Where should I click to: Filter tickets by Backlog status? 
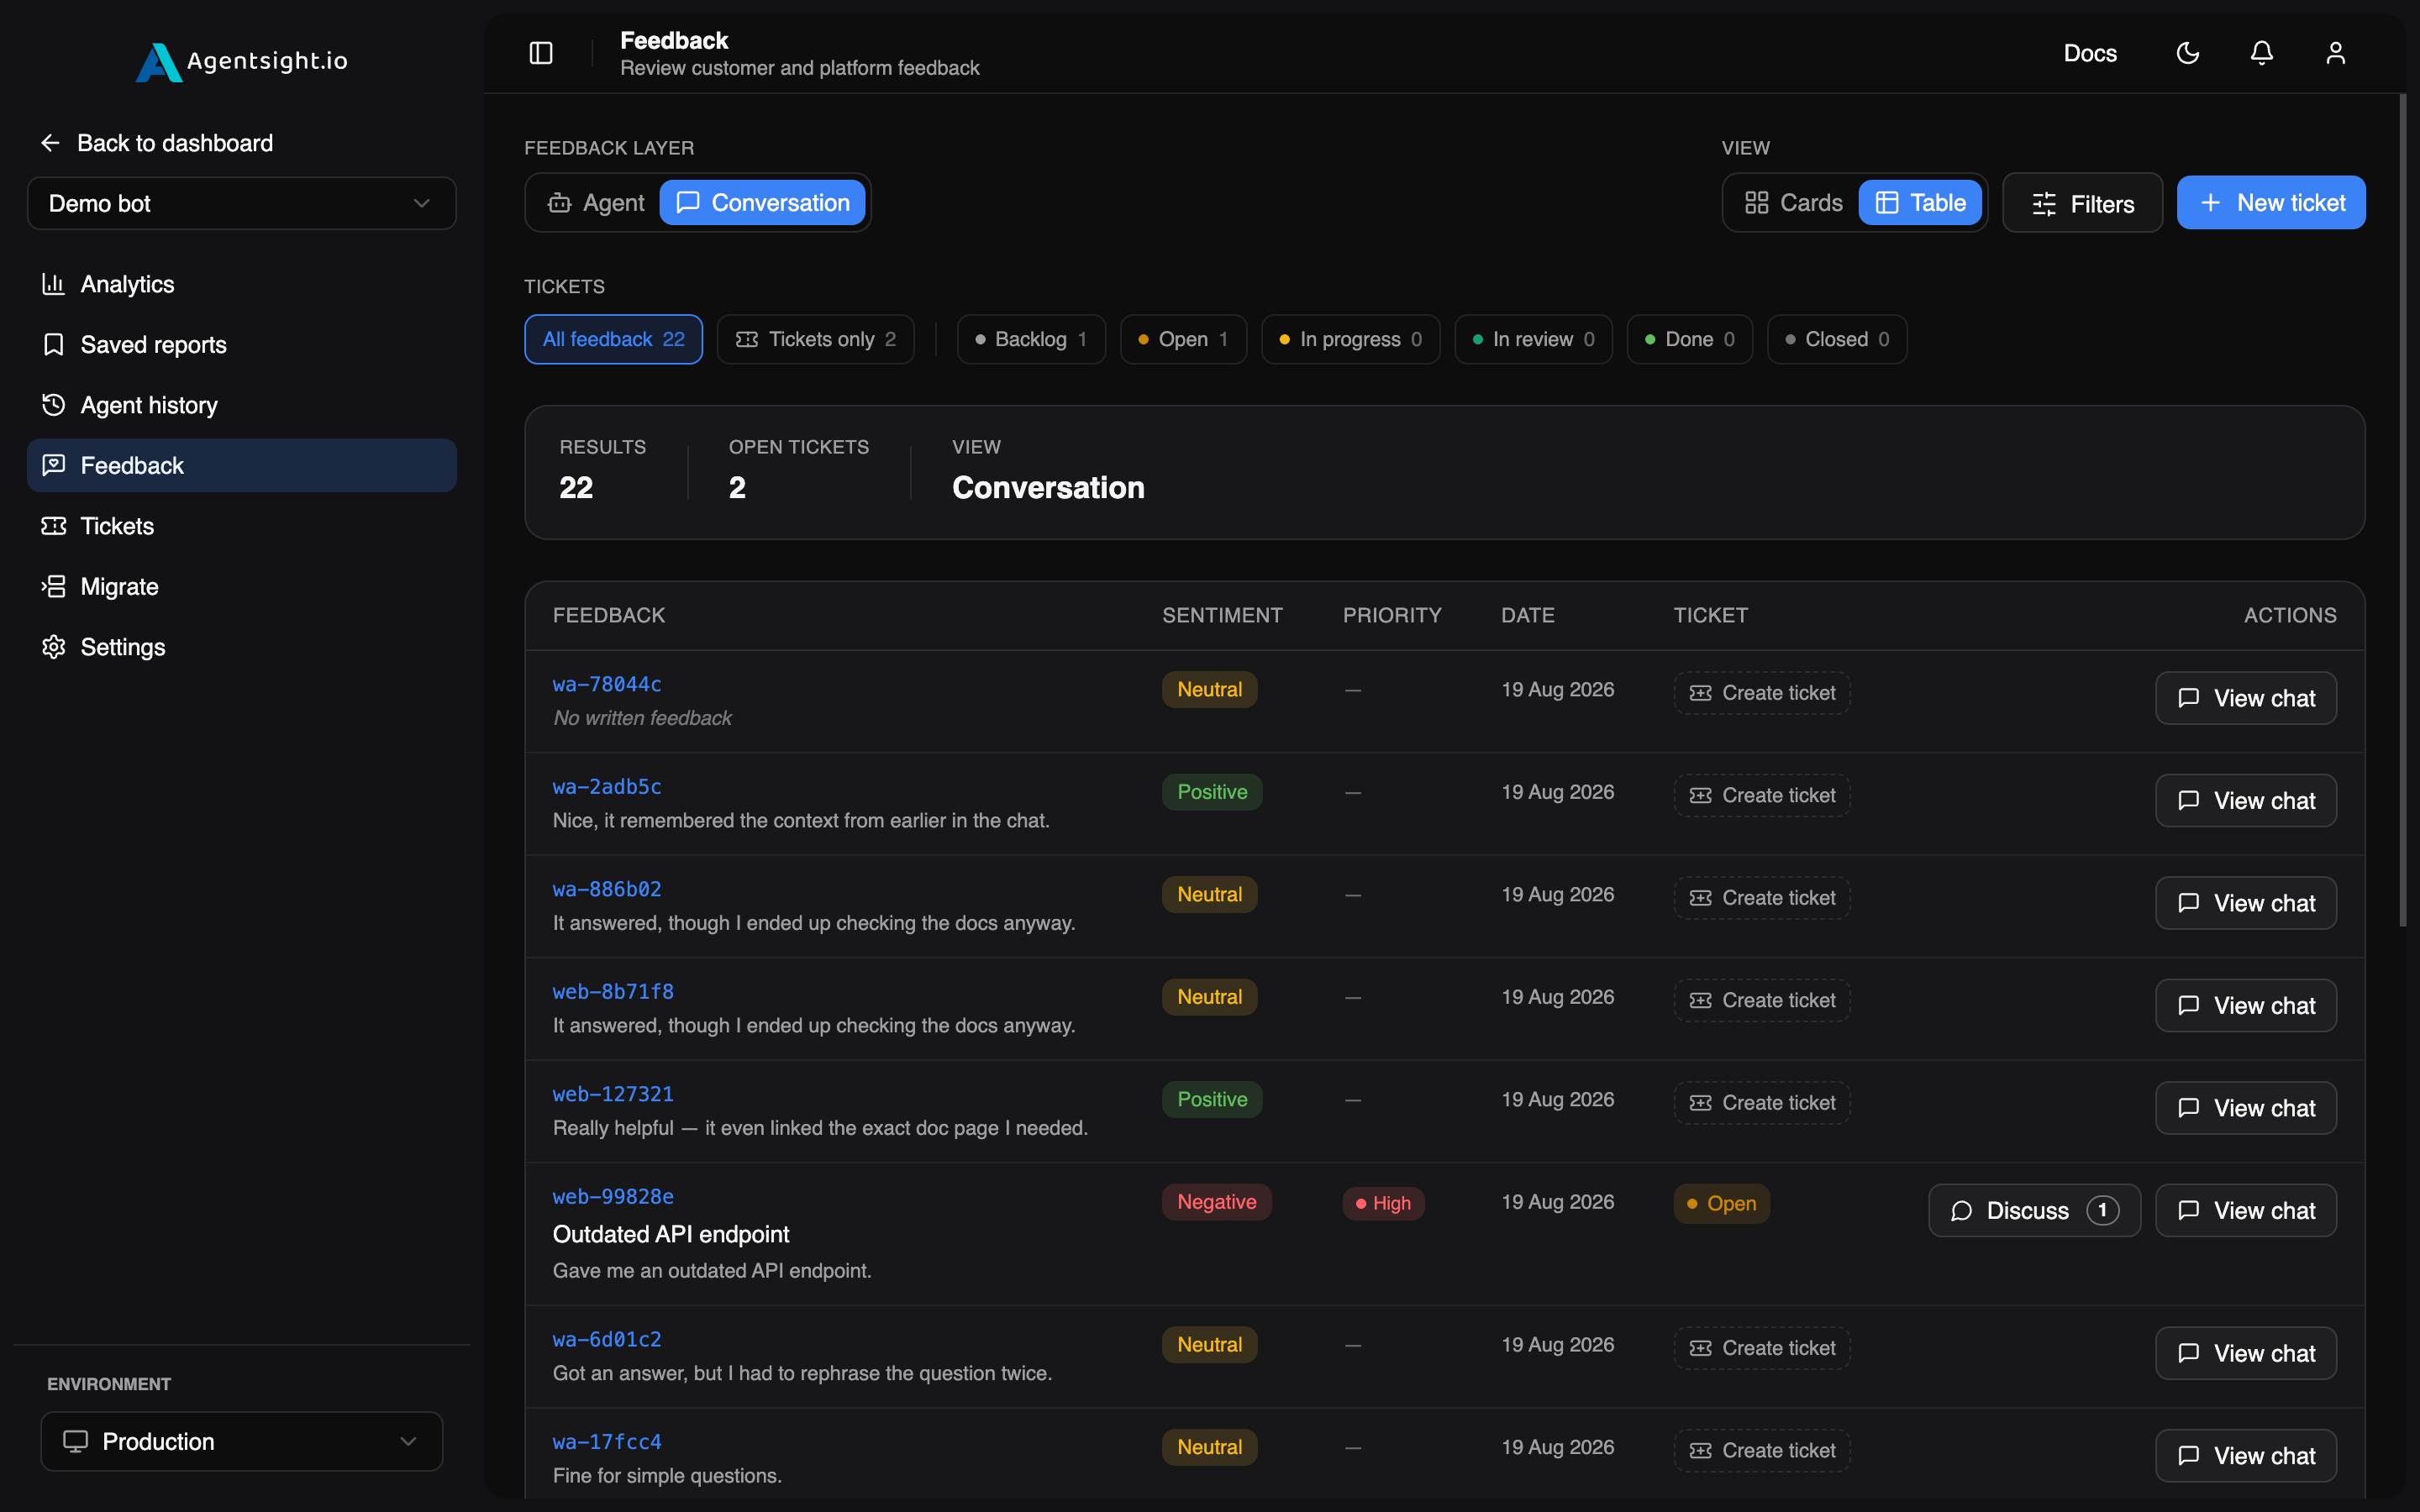tap(1031, 339)
